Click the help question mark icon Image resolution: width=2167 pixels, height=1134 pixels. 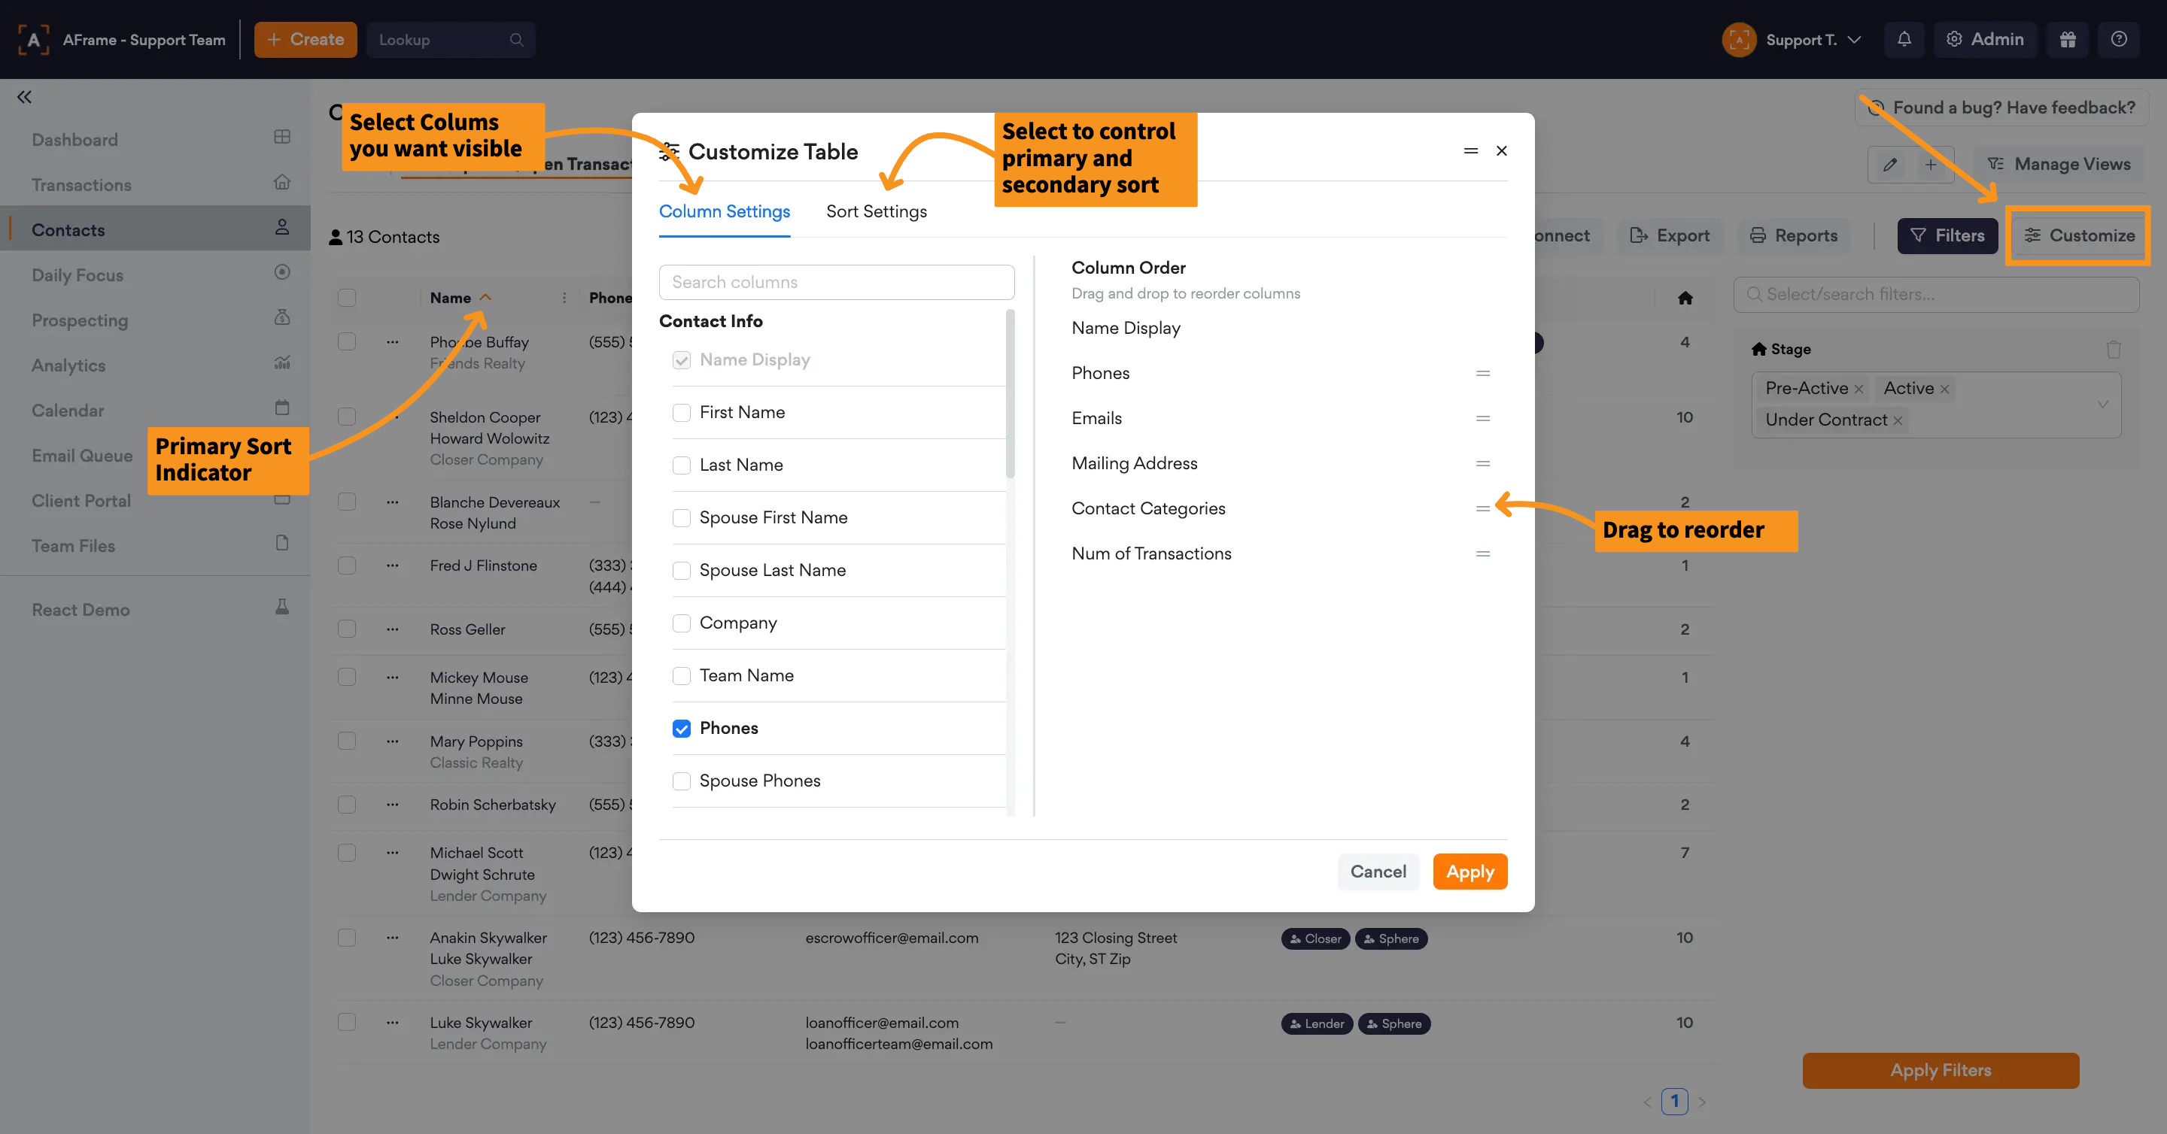[2119, 40]
